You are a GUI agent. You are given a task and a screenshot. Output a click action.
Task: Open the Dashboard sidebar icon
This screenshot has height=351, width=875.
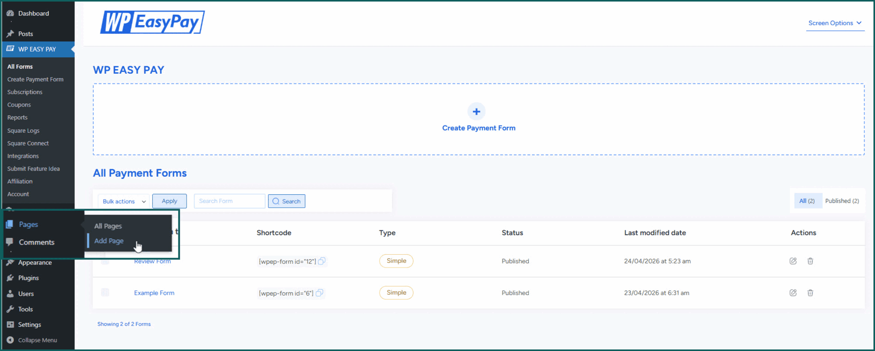(x=10, y=13)
